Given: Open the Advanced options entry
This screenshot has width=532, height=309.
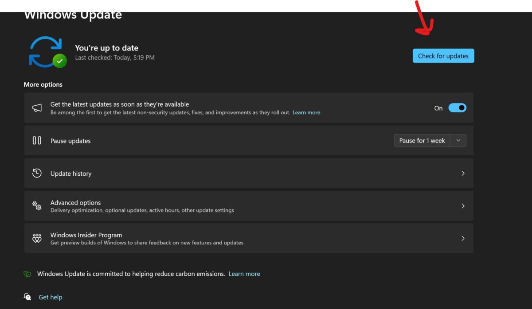Looking at the screenshot, I should pos(76,203).
